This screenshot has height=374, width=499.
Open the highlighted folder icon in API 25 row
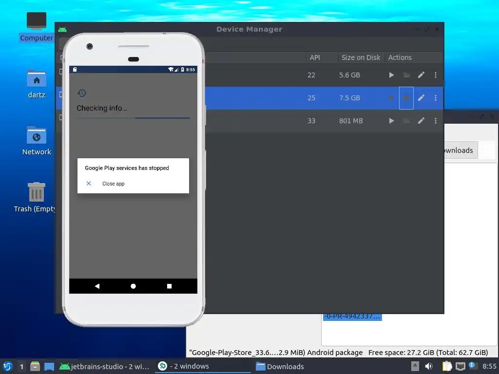pos(406,98)
